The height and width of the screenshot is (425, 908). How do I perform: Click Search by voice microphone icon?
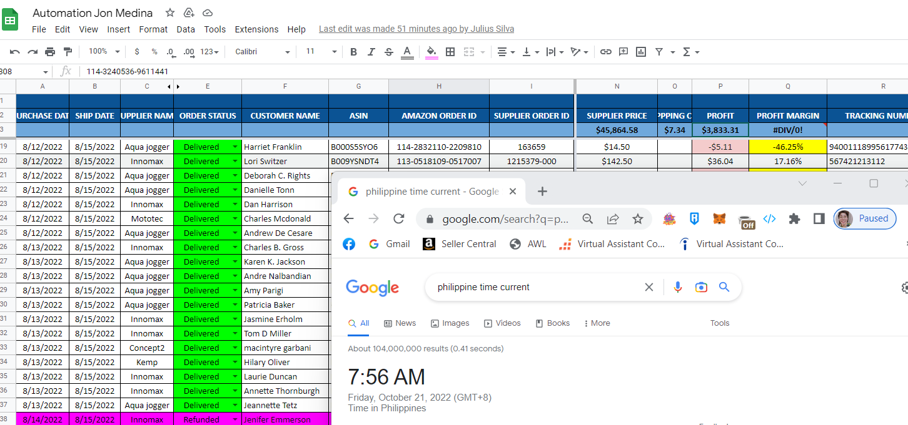(x=677, y=287)
